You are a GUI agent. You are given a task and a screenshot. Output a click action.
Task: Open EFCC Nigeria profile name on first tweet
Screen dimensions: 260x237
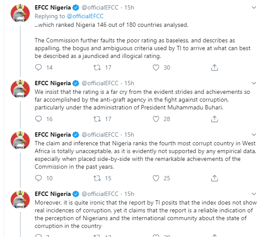pos(53,7)
